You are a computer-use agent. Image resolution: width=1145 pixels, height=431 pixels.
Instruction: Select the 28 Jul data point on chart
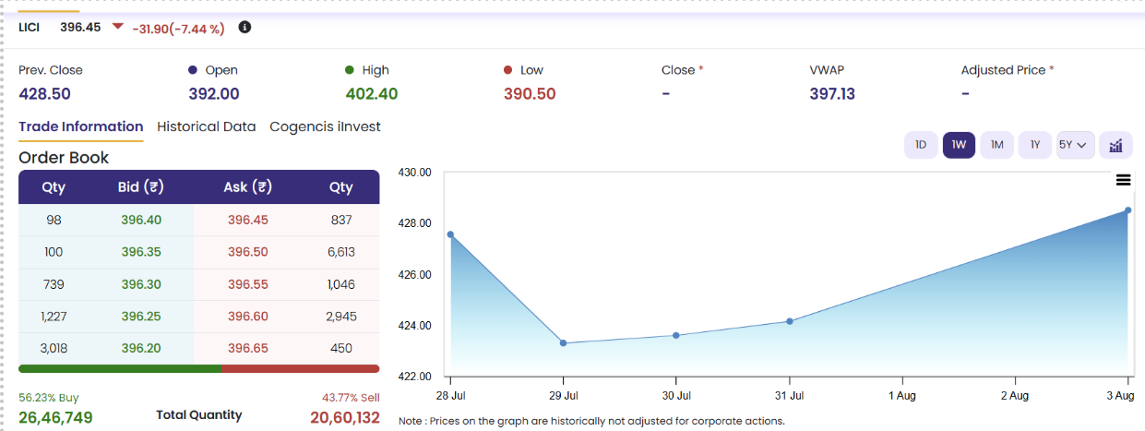450,234
